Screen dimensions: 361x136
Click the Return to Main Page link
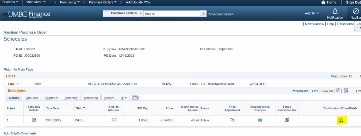click(x=19, y=69)
